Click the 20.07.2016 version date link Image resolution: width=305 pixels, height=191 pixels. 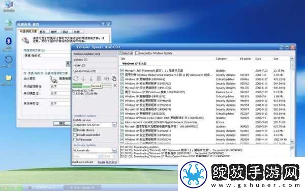(x=111, y=162)
